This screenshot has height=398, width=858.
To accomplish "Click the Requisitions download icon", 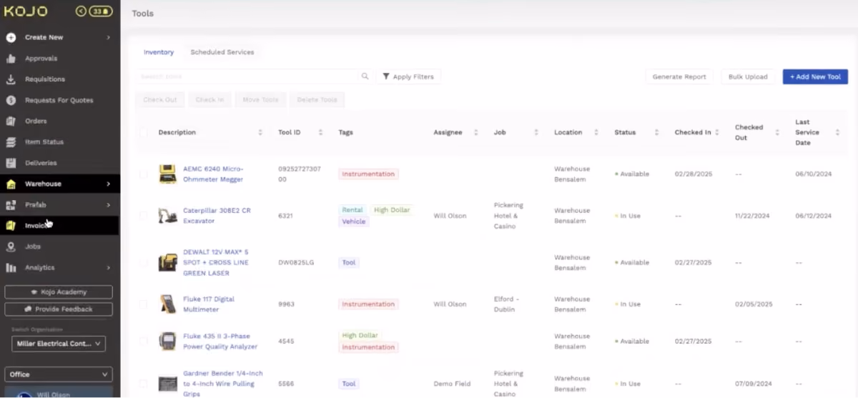I will (x=11, y=79).
